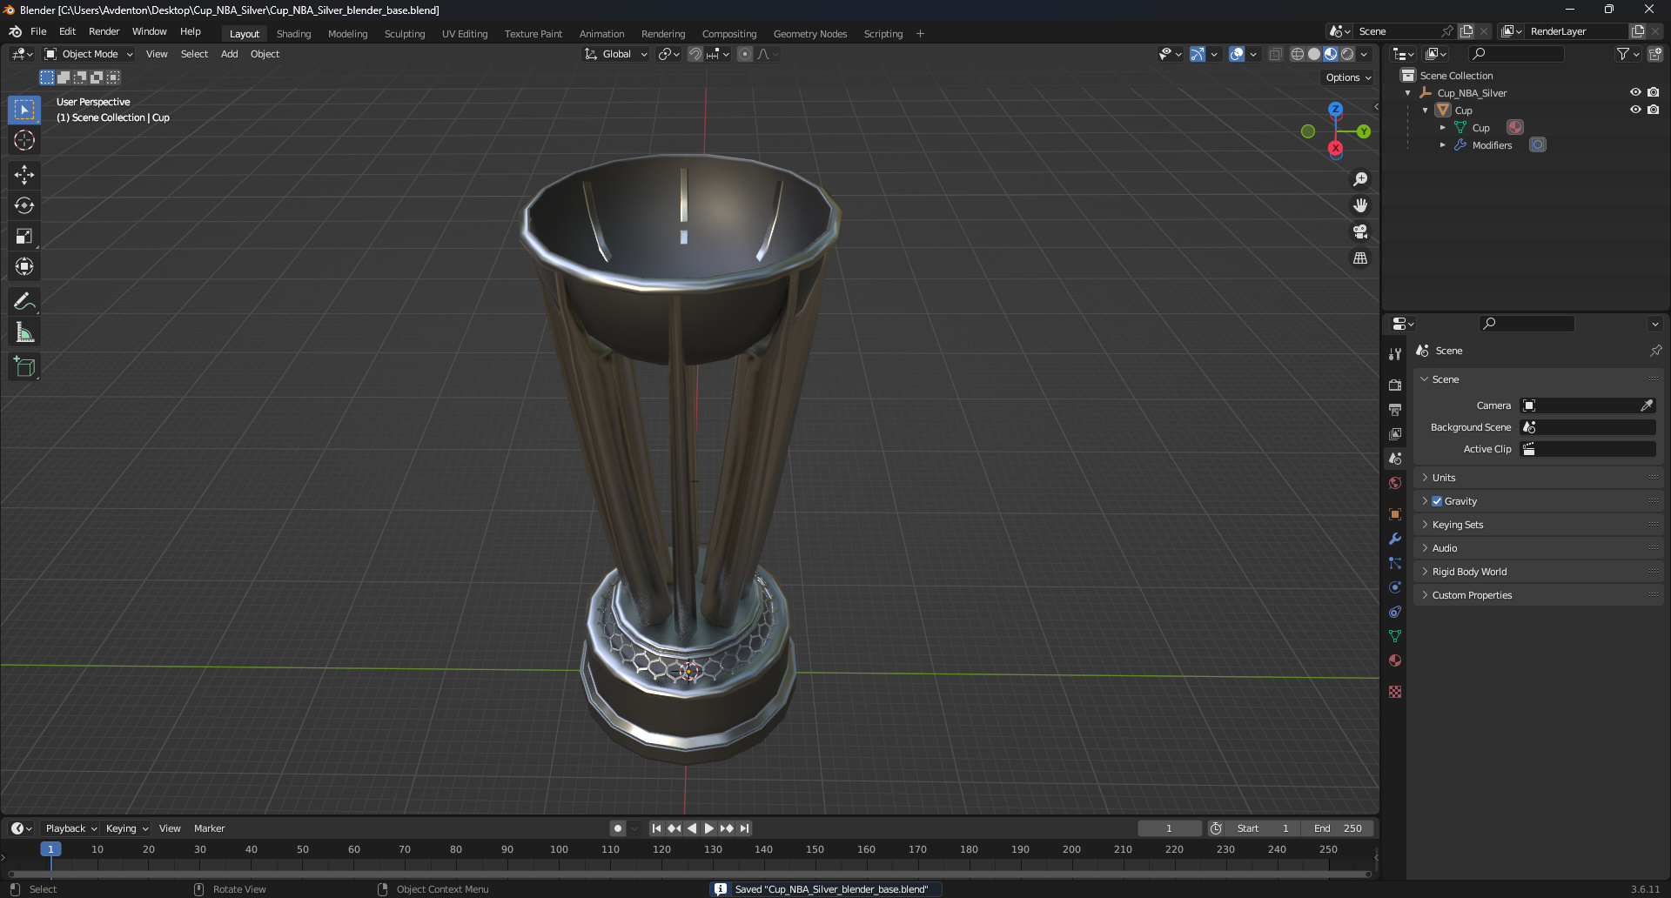The height and width of the screenshot is (898, 1671).
Task: Switch to Rendered viewport shading
Action: tap(1347, 54)
